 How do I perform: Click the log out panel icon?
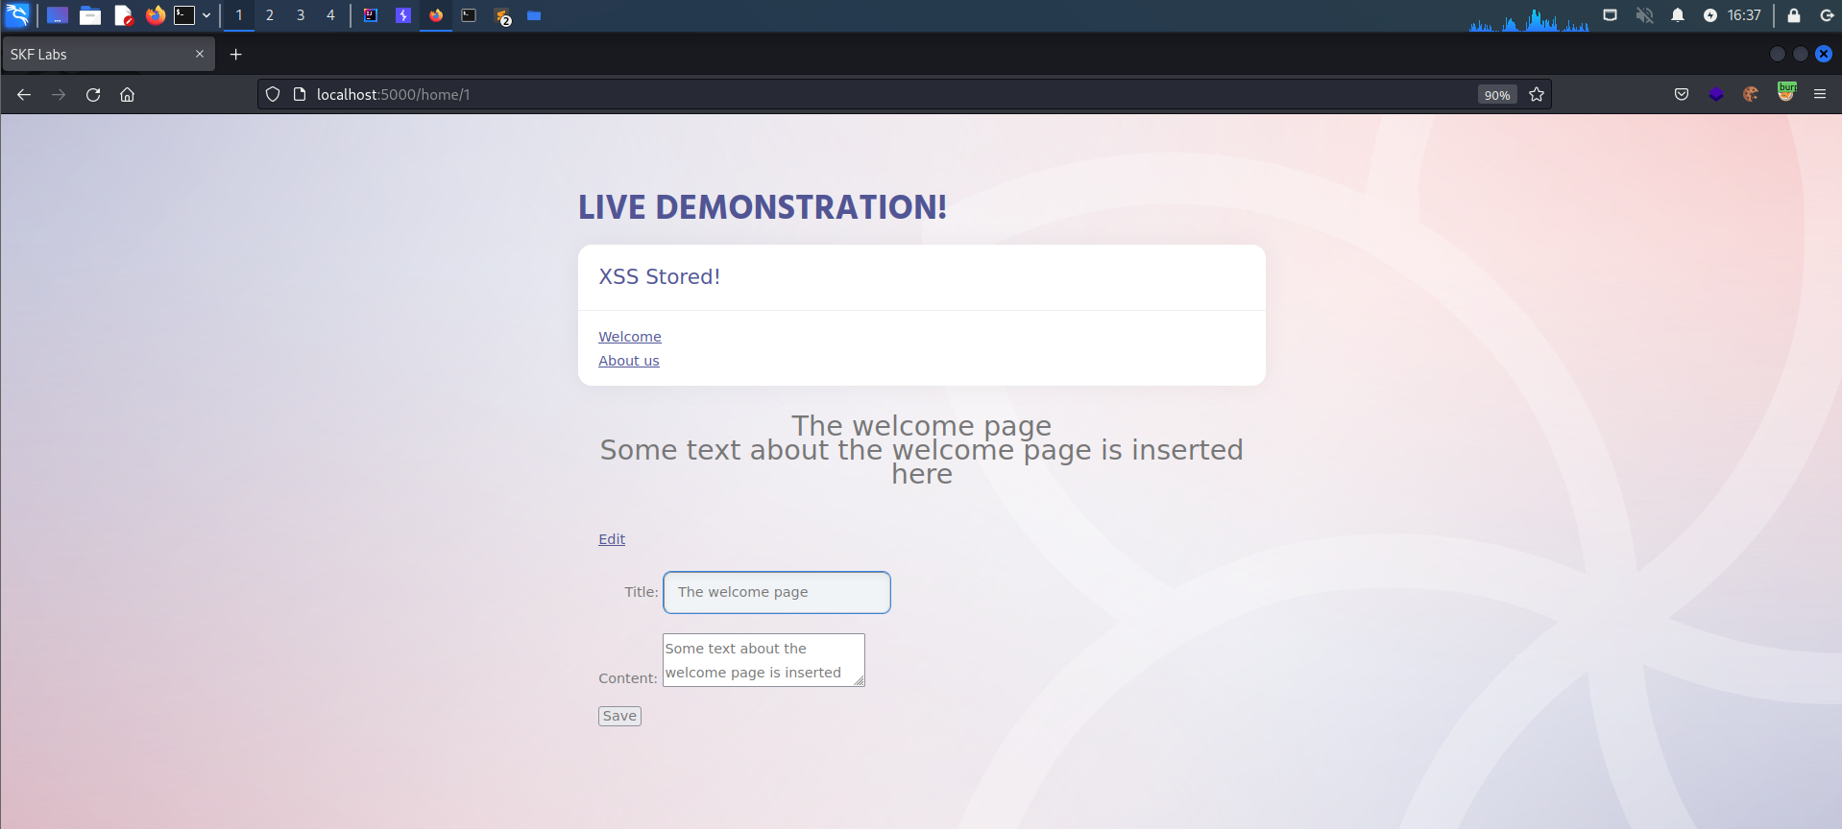(1827, 15)
